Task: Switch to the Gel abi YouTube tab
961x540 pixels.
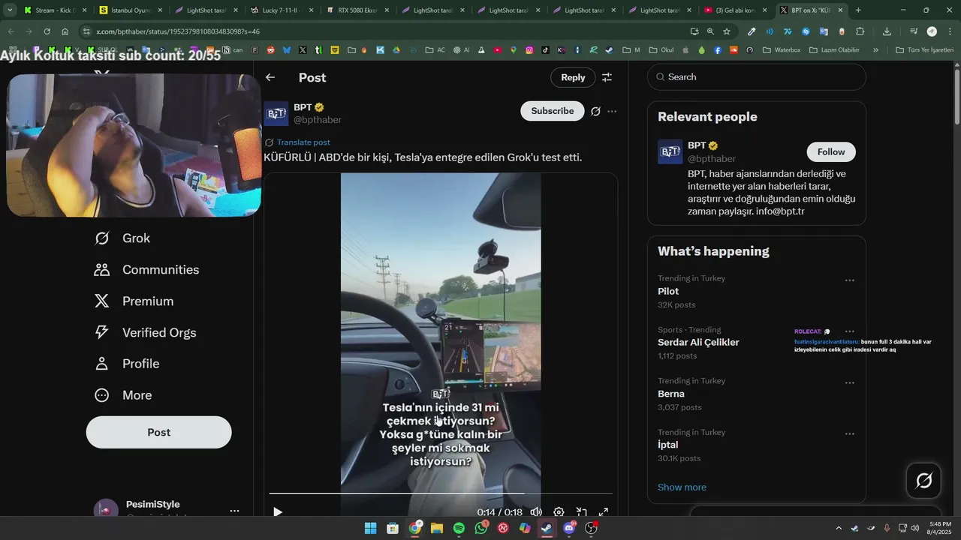Action: point(735,10)
